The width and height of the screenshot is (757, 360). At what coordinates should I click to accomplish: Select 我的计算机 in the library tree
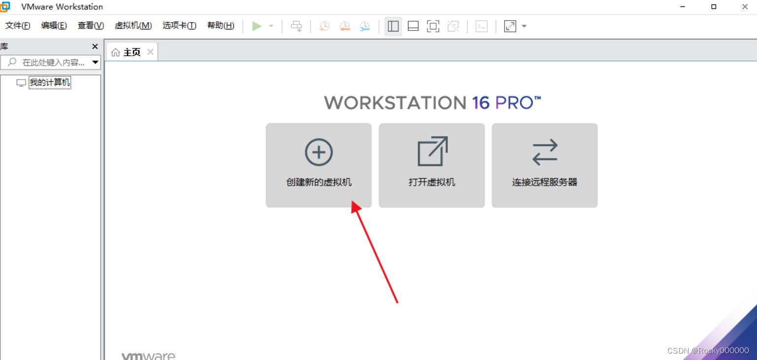pos(50,82)
